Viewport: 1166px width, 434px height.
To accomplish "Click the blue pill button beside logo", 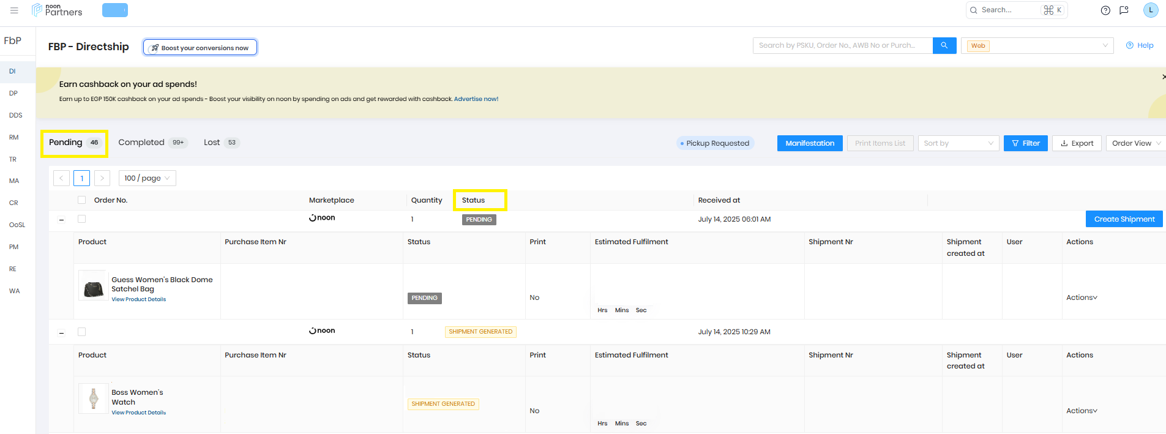I will (x=115, y=10).
